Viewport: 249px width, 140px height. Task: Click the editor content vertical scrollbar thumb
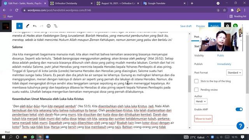pyautogui.click(x=189, y=84)
